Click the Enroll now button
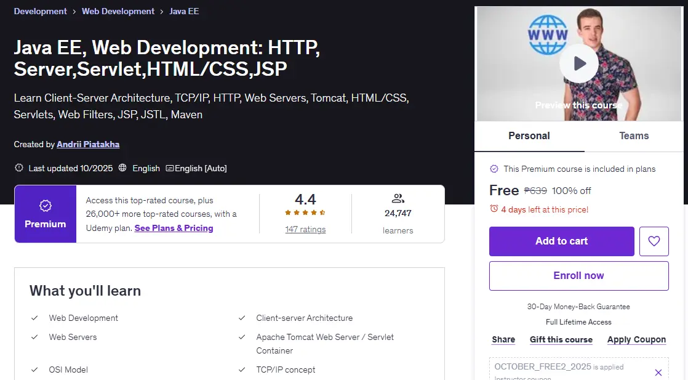 (x=578, y=276)
